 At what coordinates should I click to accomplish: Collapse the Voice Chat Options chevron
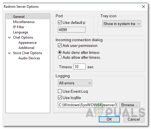tap(9, 53)
